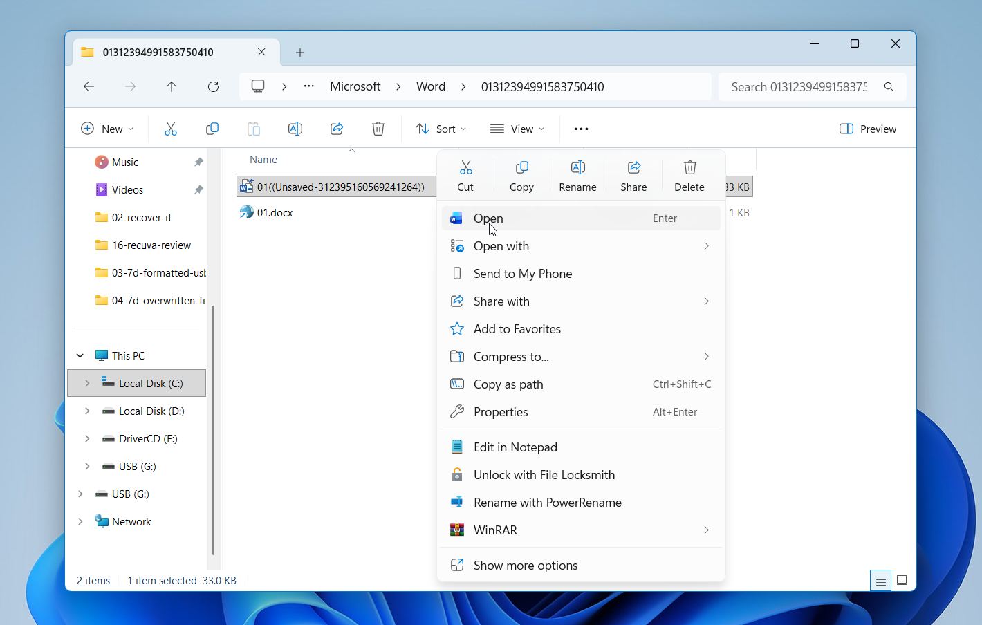Toggle the Preview pane
Viewport: 982px width, 625px height.
(x=867, y=129)
